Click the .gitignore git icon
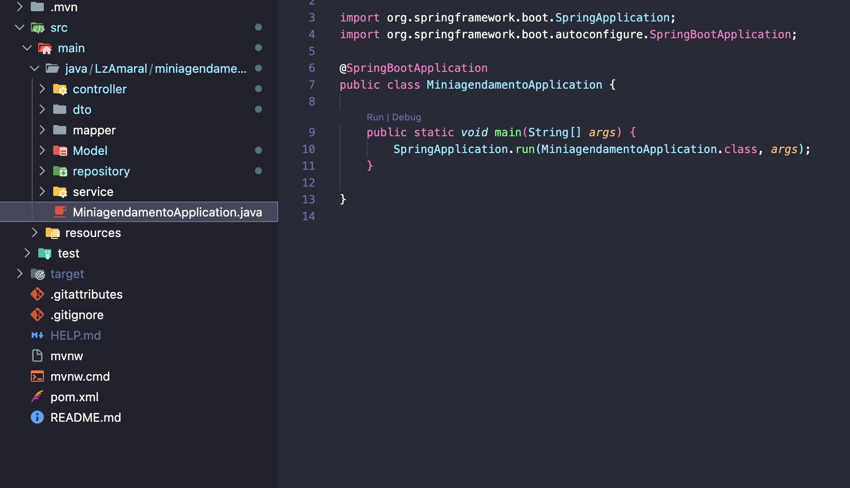This screenshot has height=488, width=850. (x=37, y=315)
